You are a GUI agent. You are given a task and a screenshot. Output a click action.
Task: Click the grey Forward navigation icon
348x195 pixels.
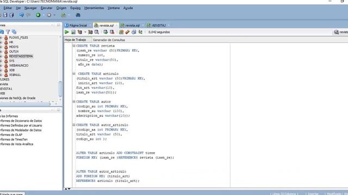click(49, 15)
